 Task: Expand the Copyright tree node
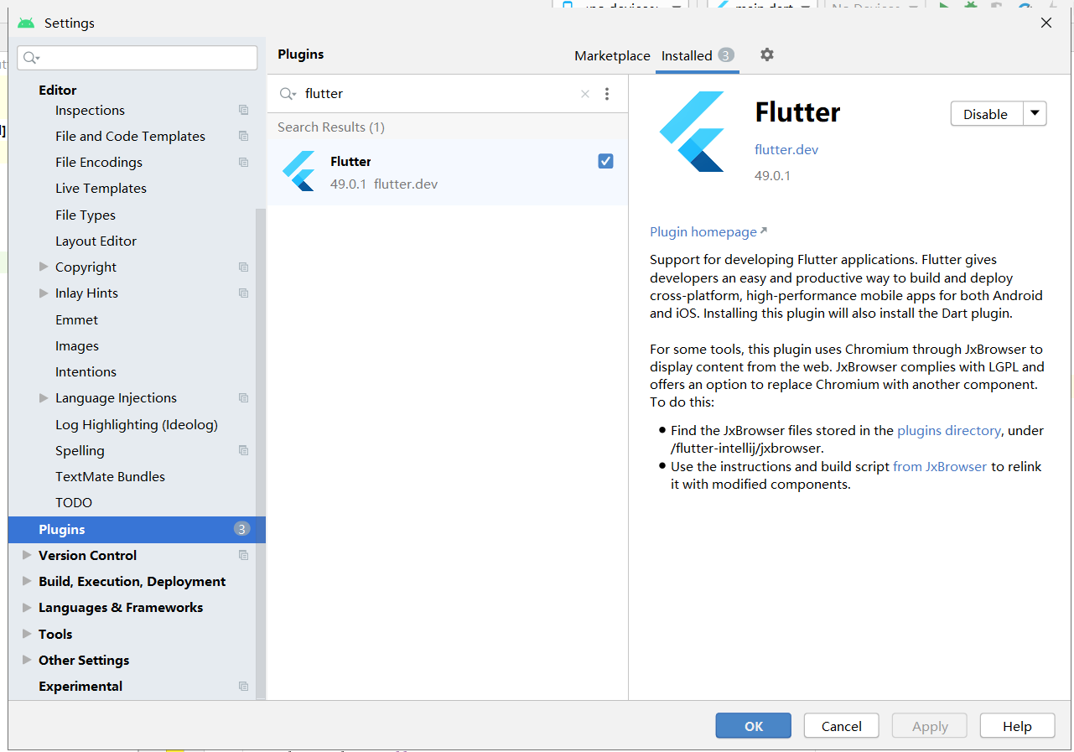pyautogui.click(x=44, y=267)
